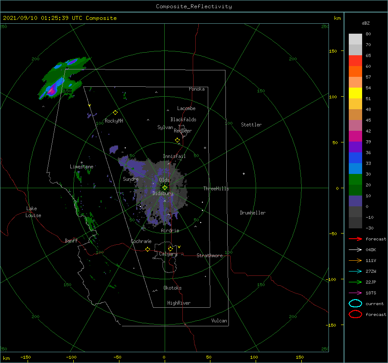388x363 pixels.
Task: Click the Vulcan label
Action: [219, 321]
